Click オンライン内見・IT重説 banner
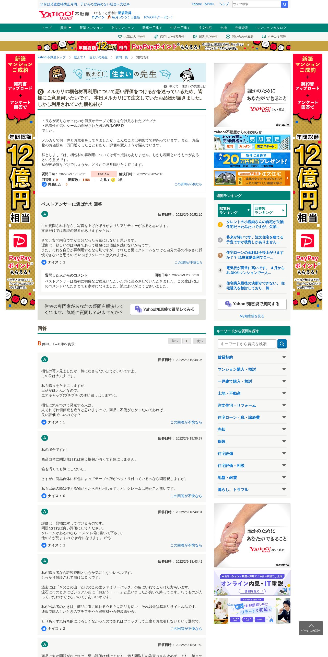The image size is (328, 657). pos(252,583)
